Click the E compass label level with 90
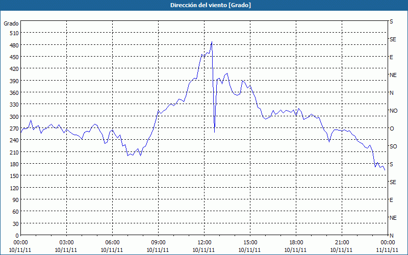408x255 pixels. click(x=391, y=200)
